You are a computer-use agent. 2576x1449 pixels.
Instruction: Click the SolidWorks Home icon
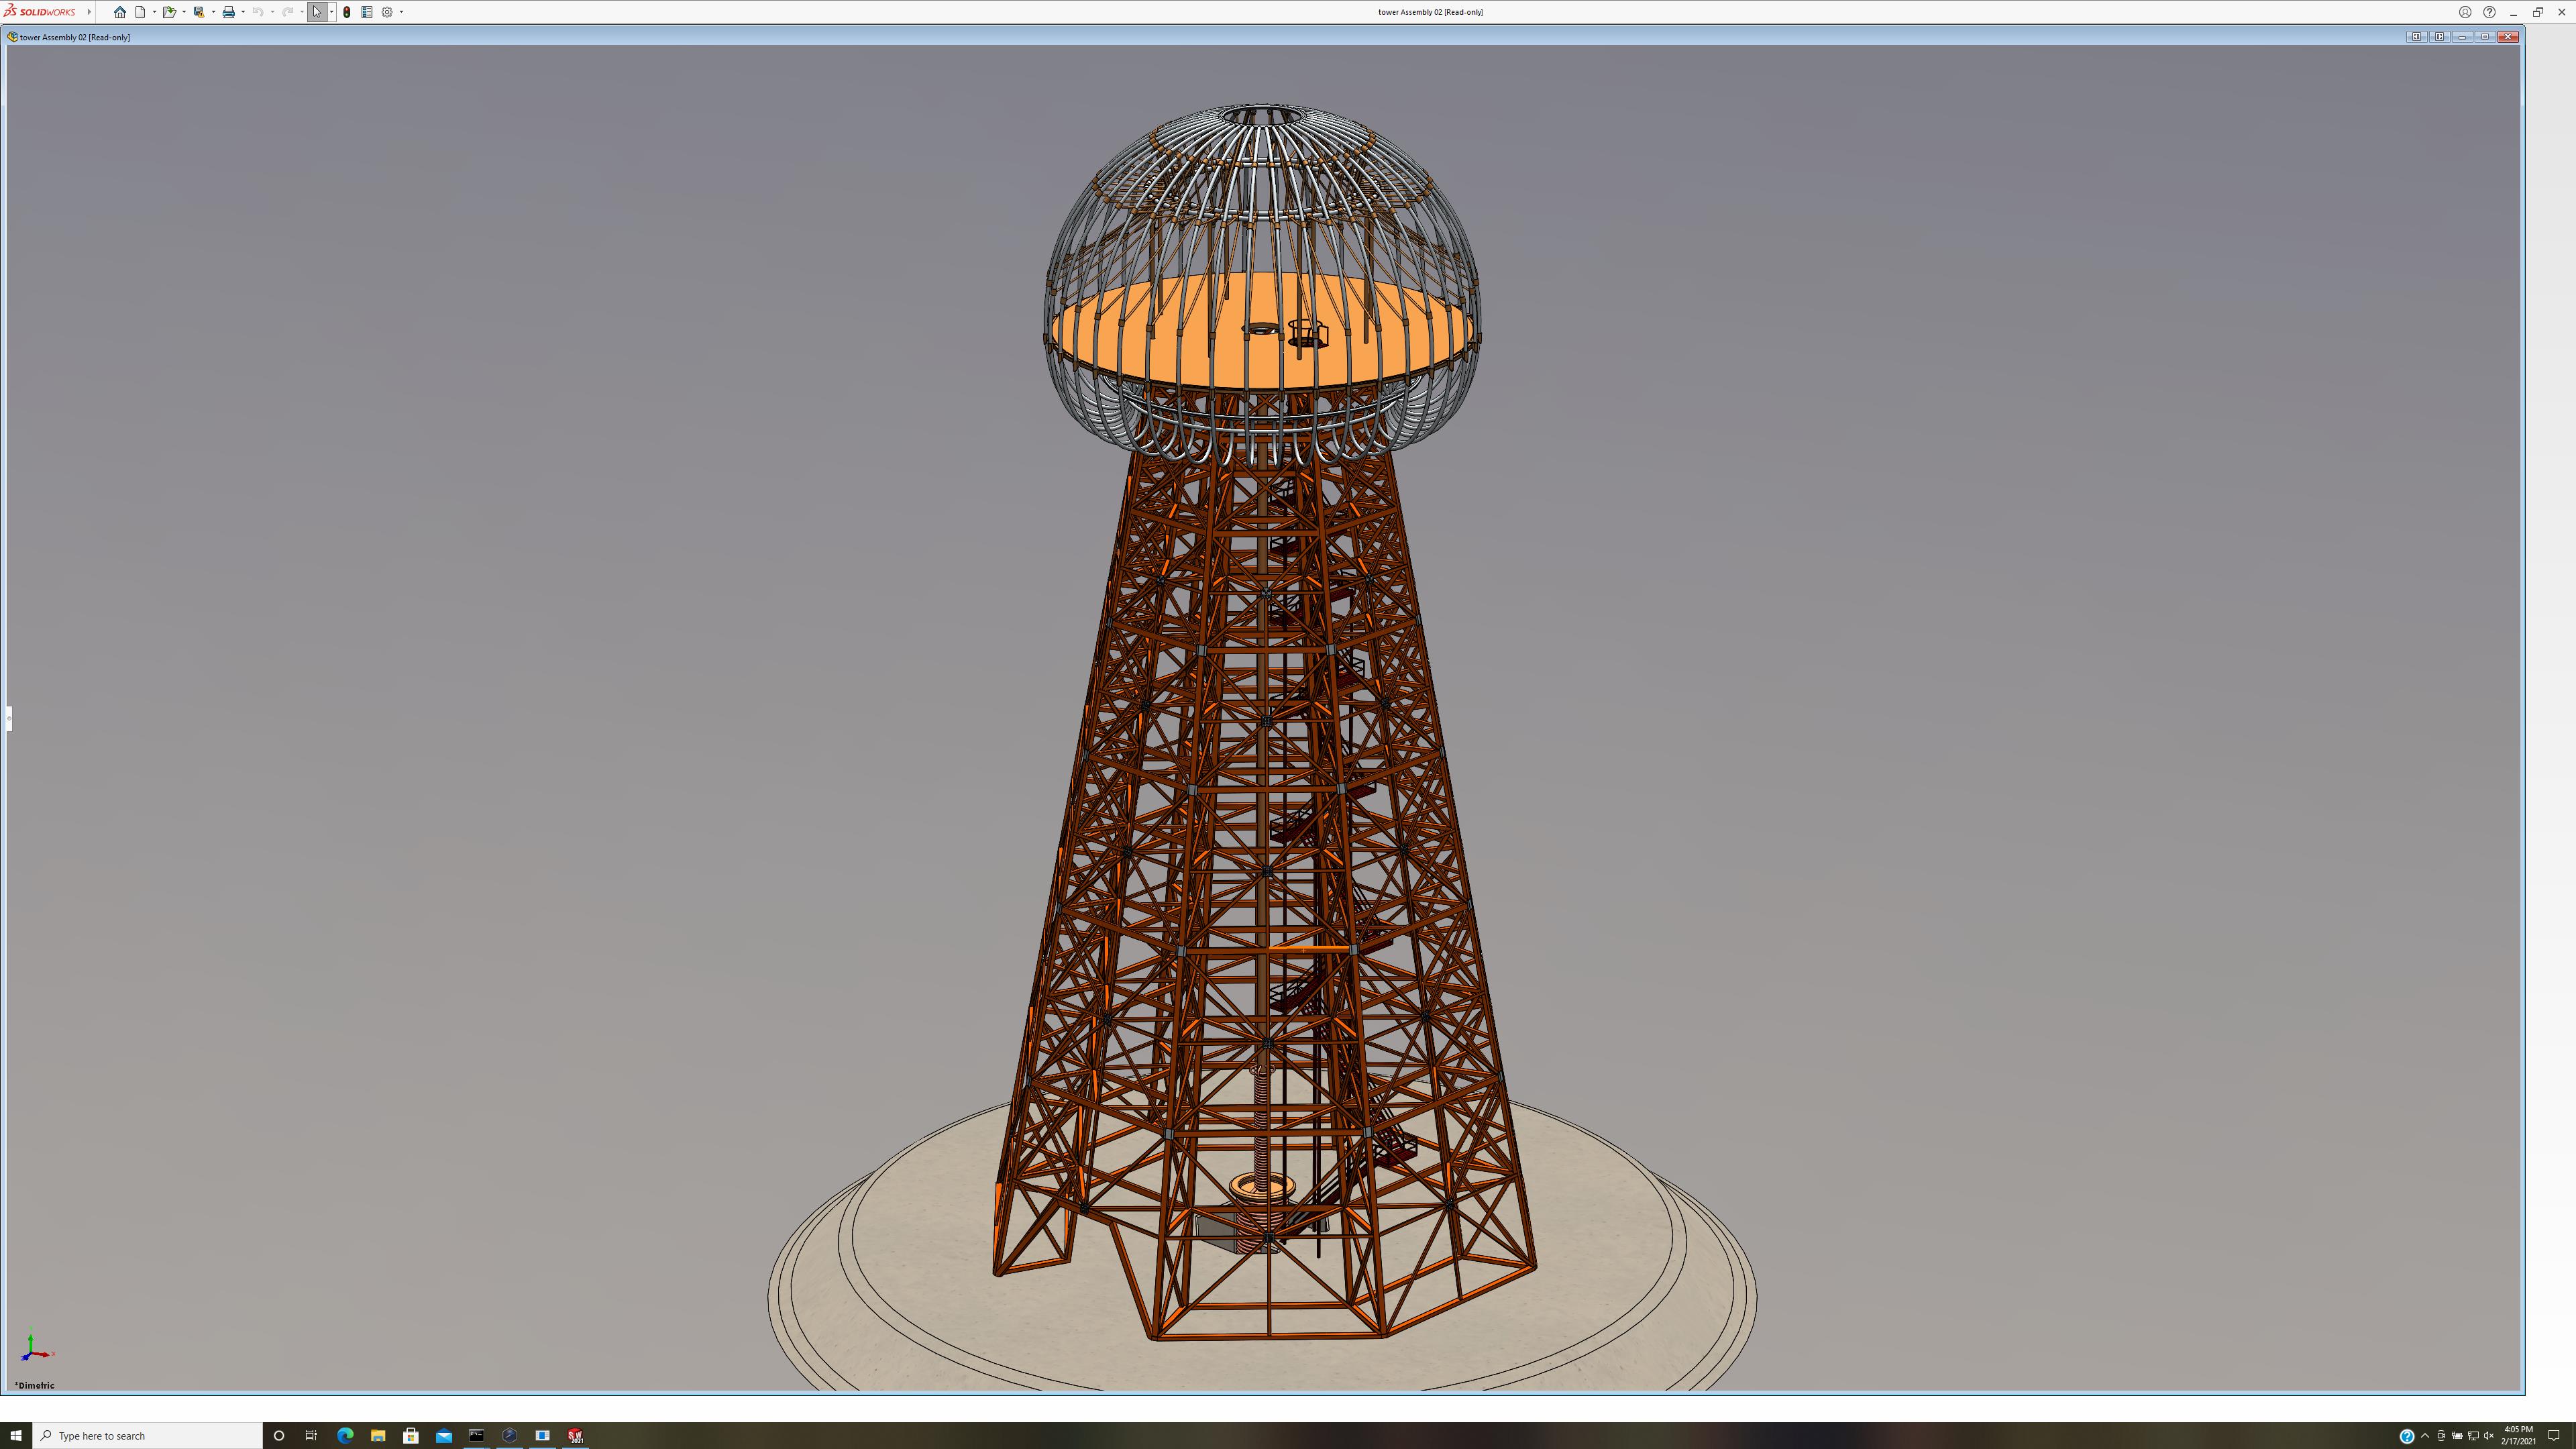click(x=120, y=12)
